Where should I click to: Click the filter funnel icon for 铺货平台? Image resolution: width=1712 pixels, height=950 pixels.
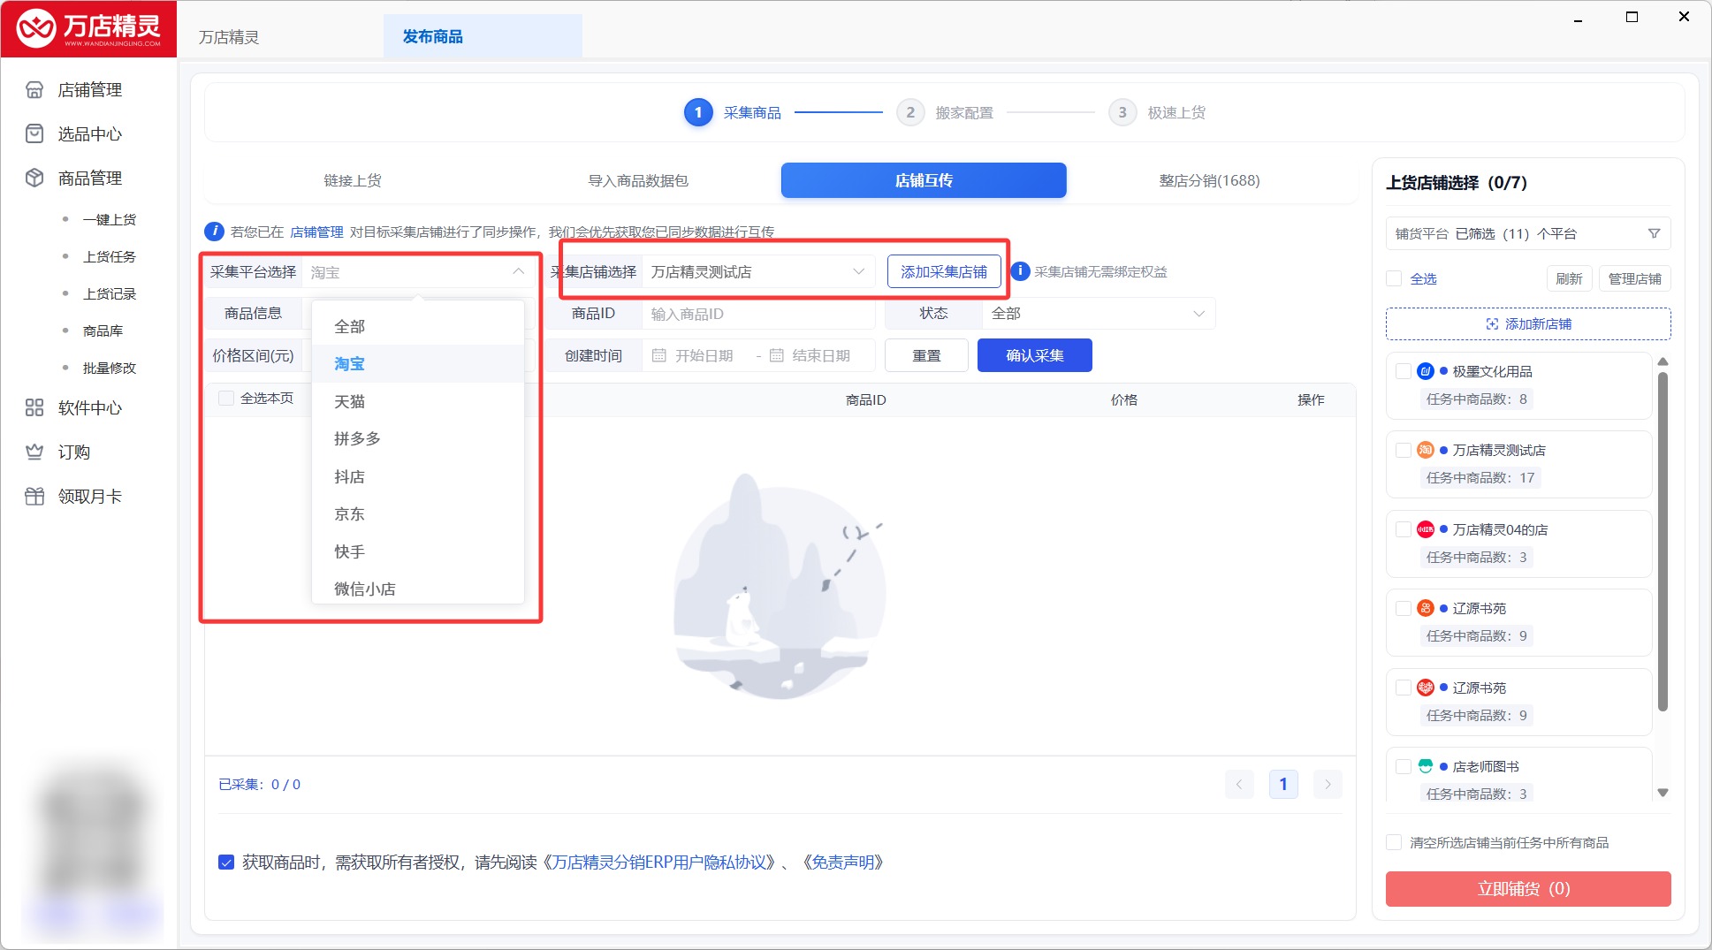pos(1654,233)
